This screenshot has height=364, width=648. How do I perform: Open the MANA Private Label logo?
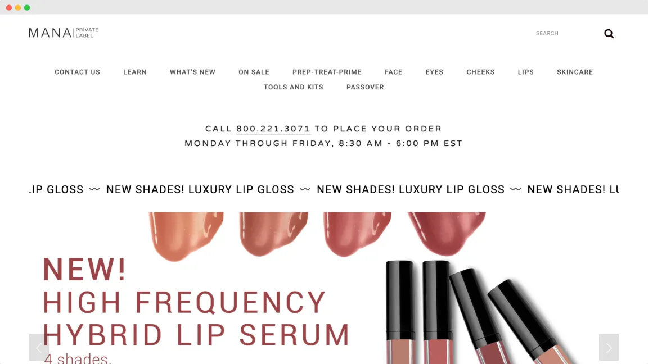(x=64, y=33)
